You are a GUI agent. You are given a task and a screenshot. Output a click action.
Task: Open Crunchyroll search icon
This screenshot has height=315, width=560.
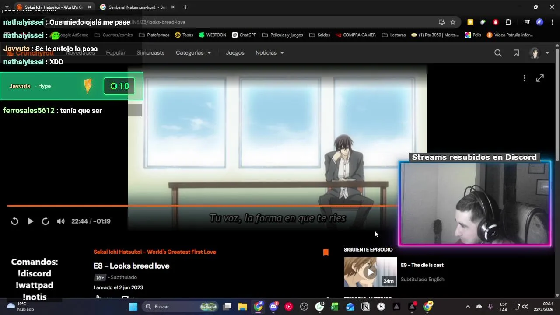pyautogui.click(x=498, y=53)
